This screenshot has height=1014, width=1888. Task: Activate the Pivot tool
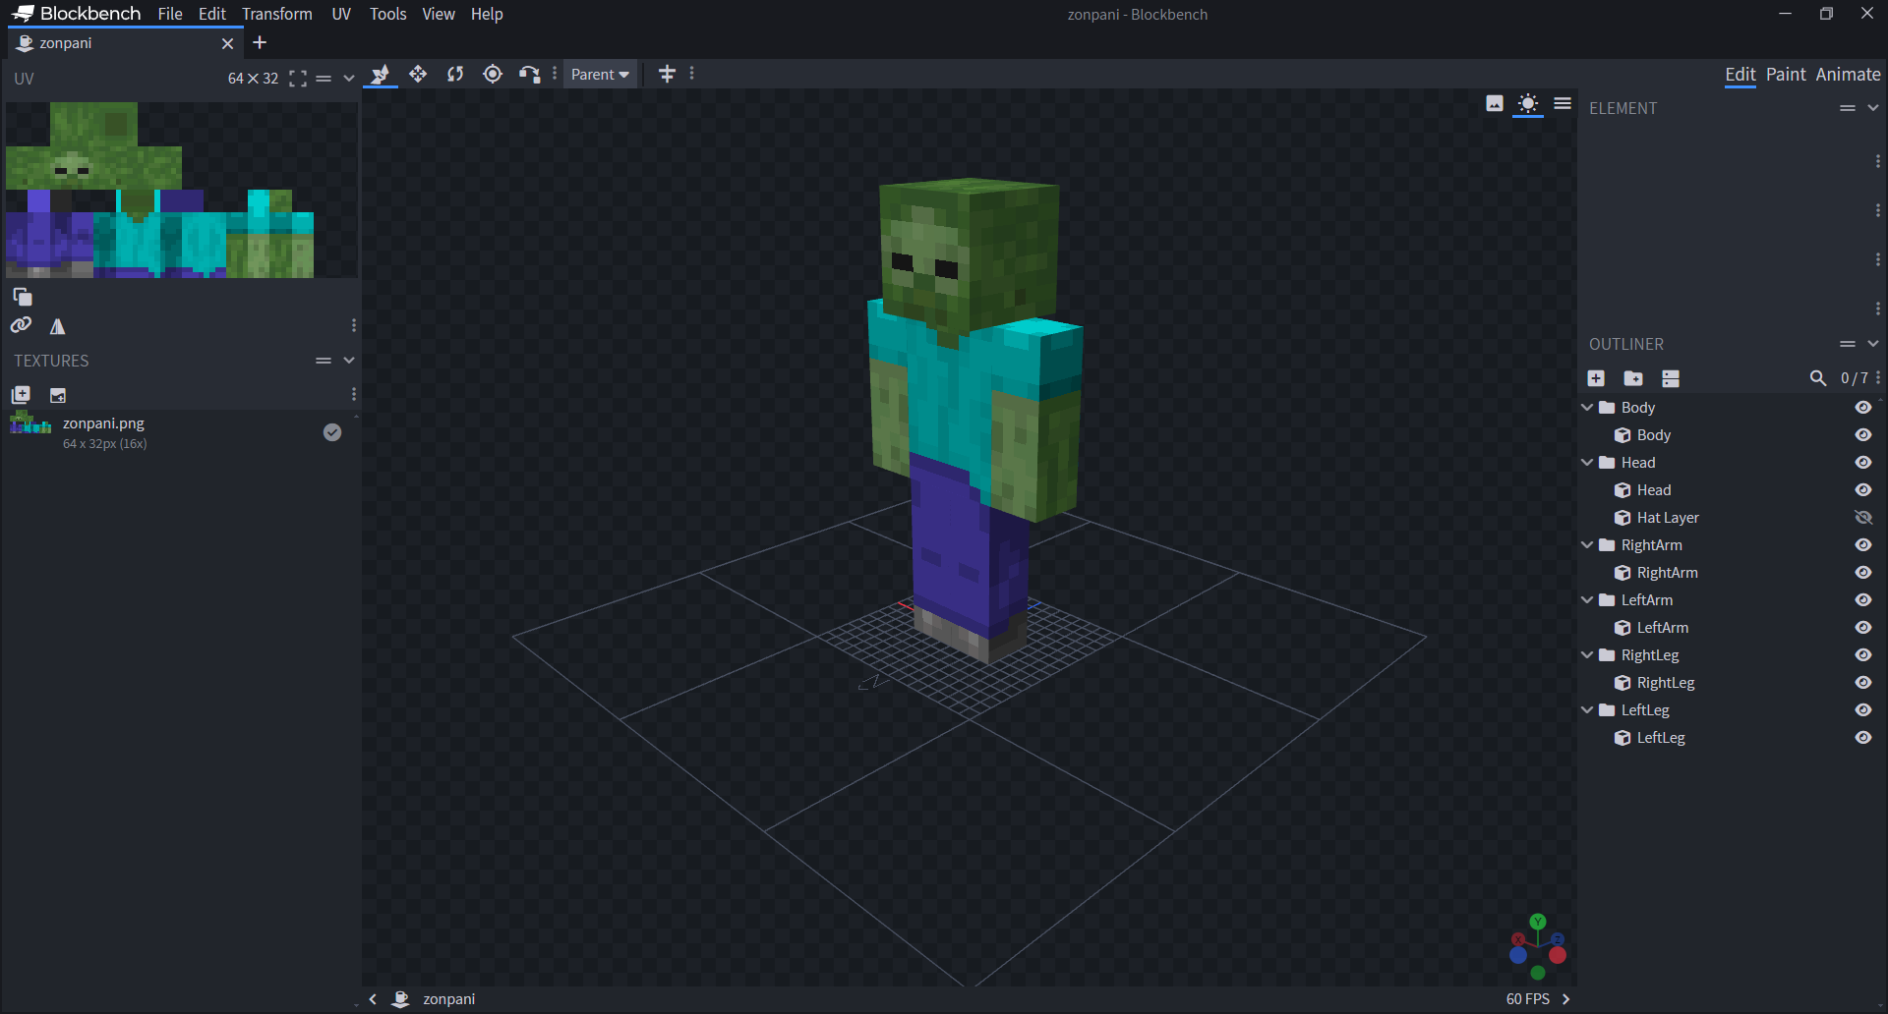coord(492,74)
